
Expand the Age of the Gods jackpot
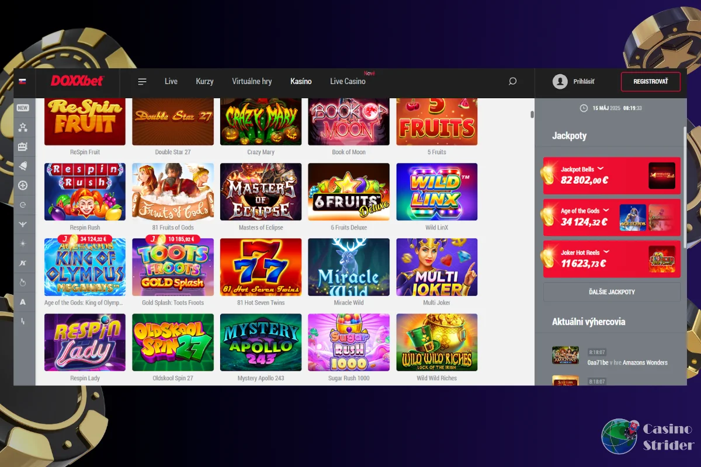[x=606, y=211]
